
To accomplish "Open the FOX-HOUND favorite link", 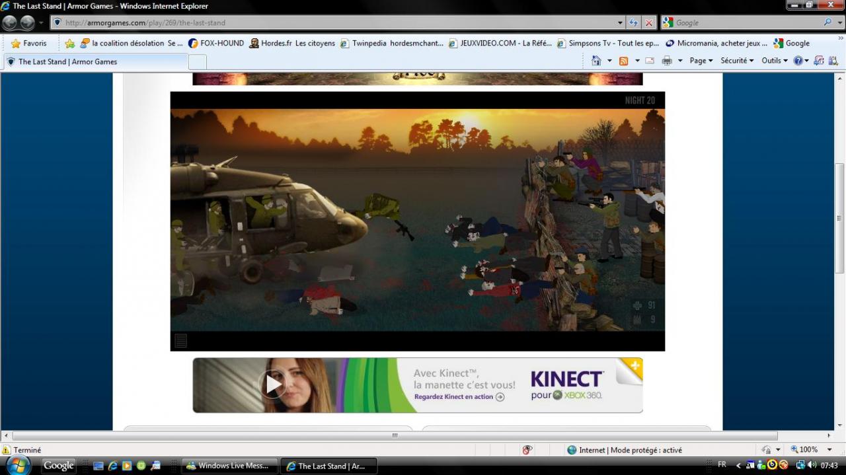I will click(216, 43).
